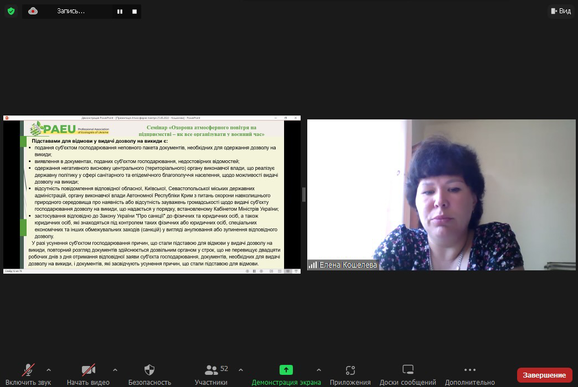Click the cloud recording indicator icon
The image size is (578, 387).
point(33,11)
